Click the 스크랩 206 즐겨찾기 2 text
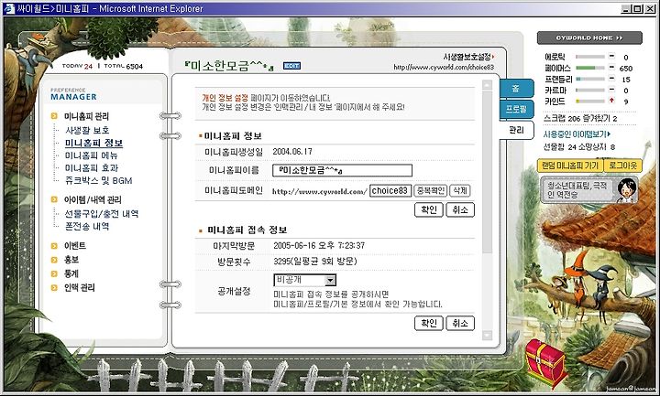 (580, 119)
